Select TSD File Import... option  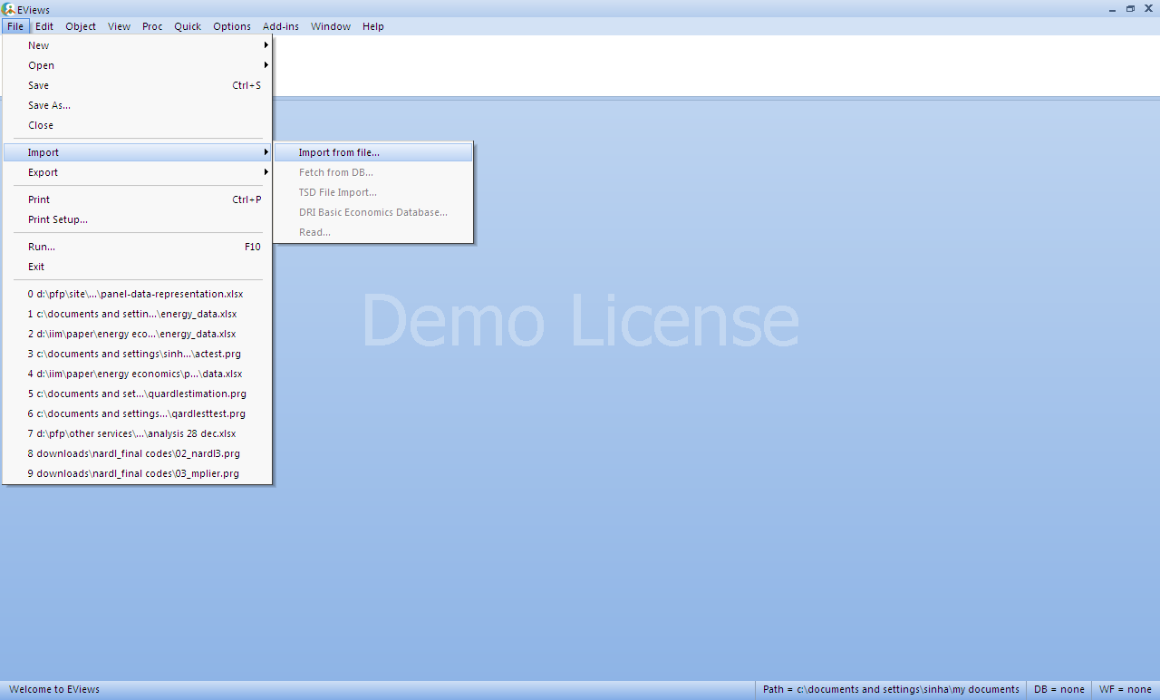point(373,192)
